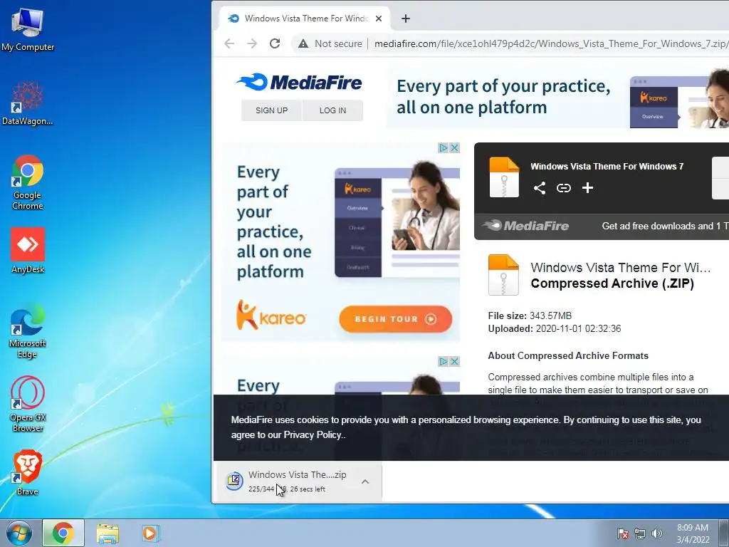Click the MediaFire URL address bar
Image resolution: width=729 pixels, height=547 pixels.
[551, 43]
